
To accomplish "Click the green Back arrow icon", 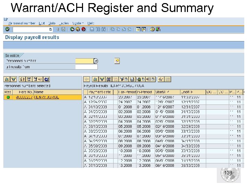I will click(x=72, y=29).
